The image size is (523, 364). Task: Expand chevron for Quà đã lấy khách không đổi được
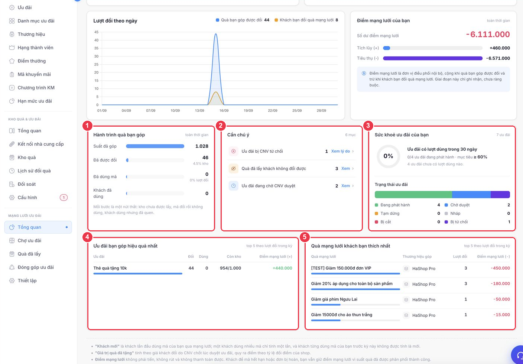pos(353,169)
